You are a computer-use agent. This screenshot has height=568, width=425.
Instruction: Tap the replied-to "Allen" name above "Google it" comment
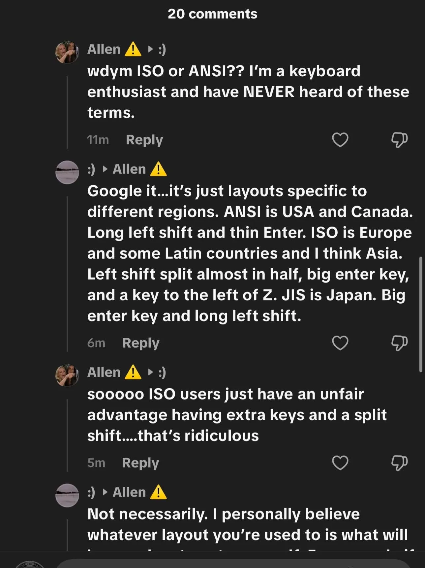129,169
